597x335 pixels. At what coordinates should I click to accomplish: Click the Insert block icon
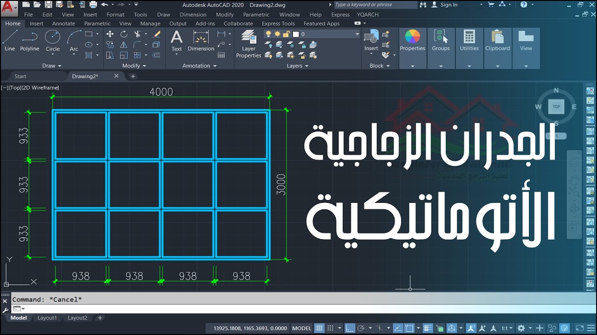pos(371,40)
